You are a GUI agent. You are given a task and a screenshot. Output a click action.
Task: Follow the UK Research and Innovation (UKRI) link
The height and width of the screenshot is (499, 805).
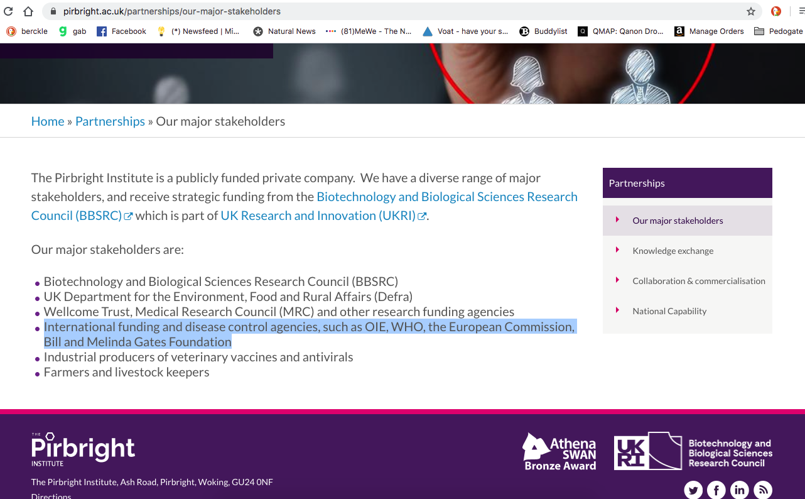(x=323, y=216)
